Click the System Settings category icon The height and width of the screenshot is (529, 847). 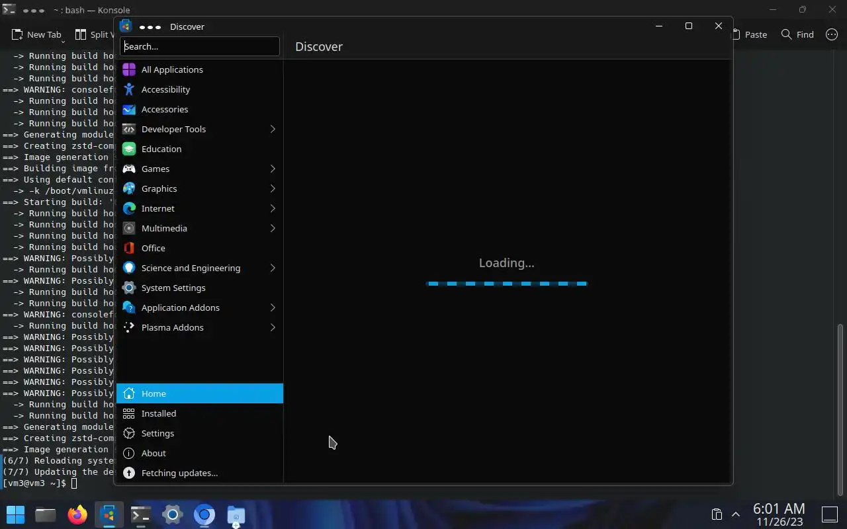click(x=129, y=288)
